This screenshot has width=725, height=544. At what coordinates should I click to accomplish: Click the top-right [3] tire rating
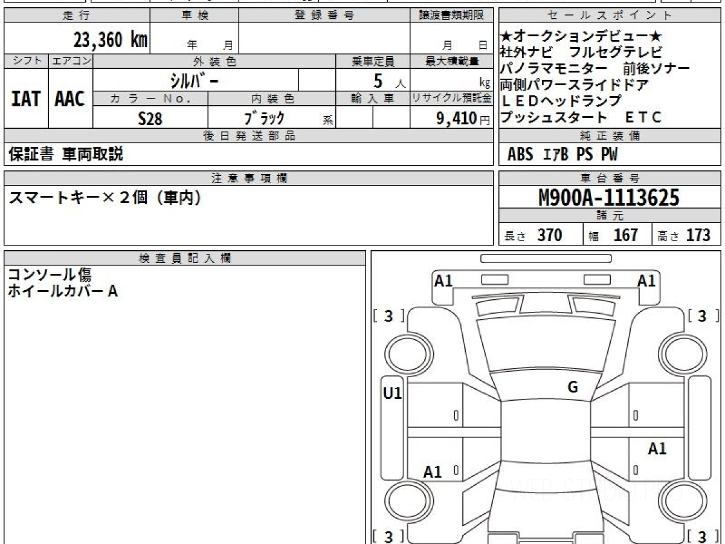[x=702, y=316]
